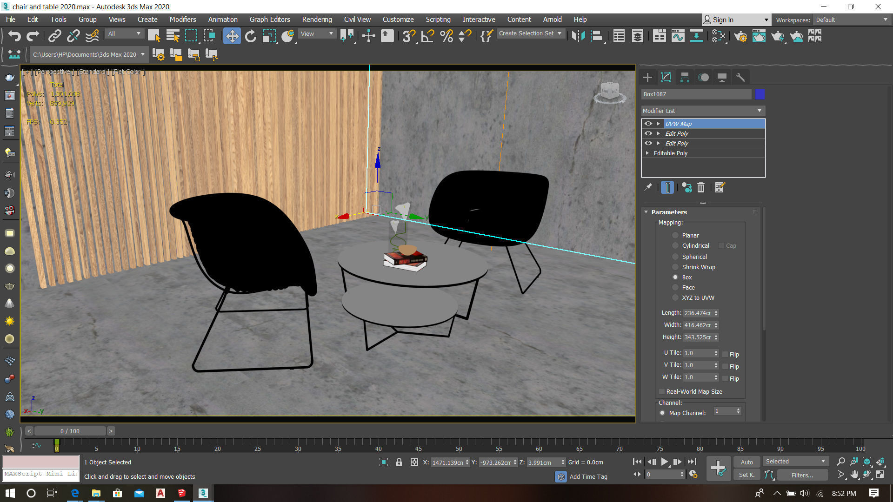This screenshot has height=502, width=893.
Task: Toggle the Angle Snap icon
Action: click(x=427, y=36)
